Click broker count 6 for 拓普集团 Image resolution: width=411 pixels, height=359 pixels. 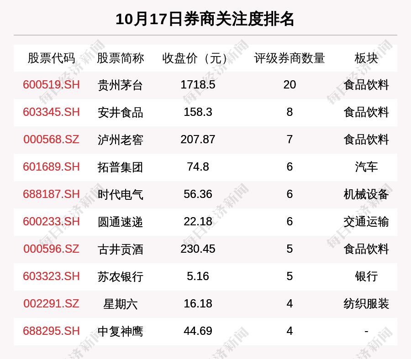click(290, 167)
